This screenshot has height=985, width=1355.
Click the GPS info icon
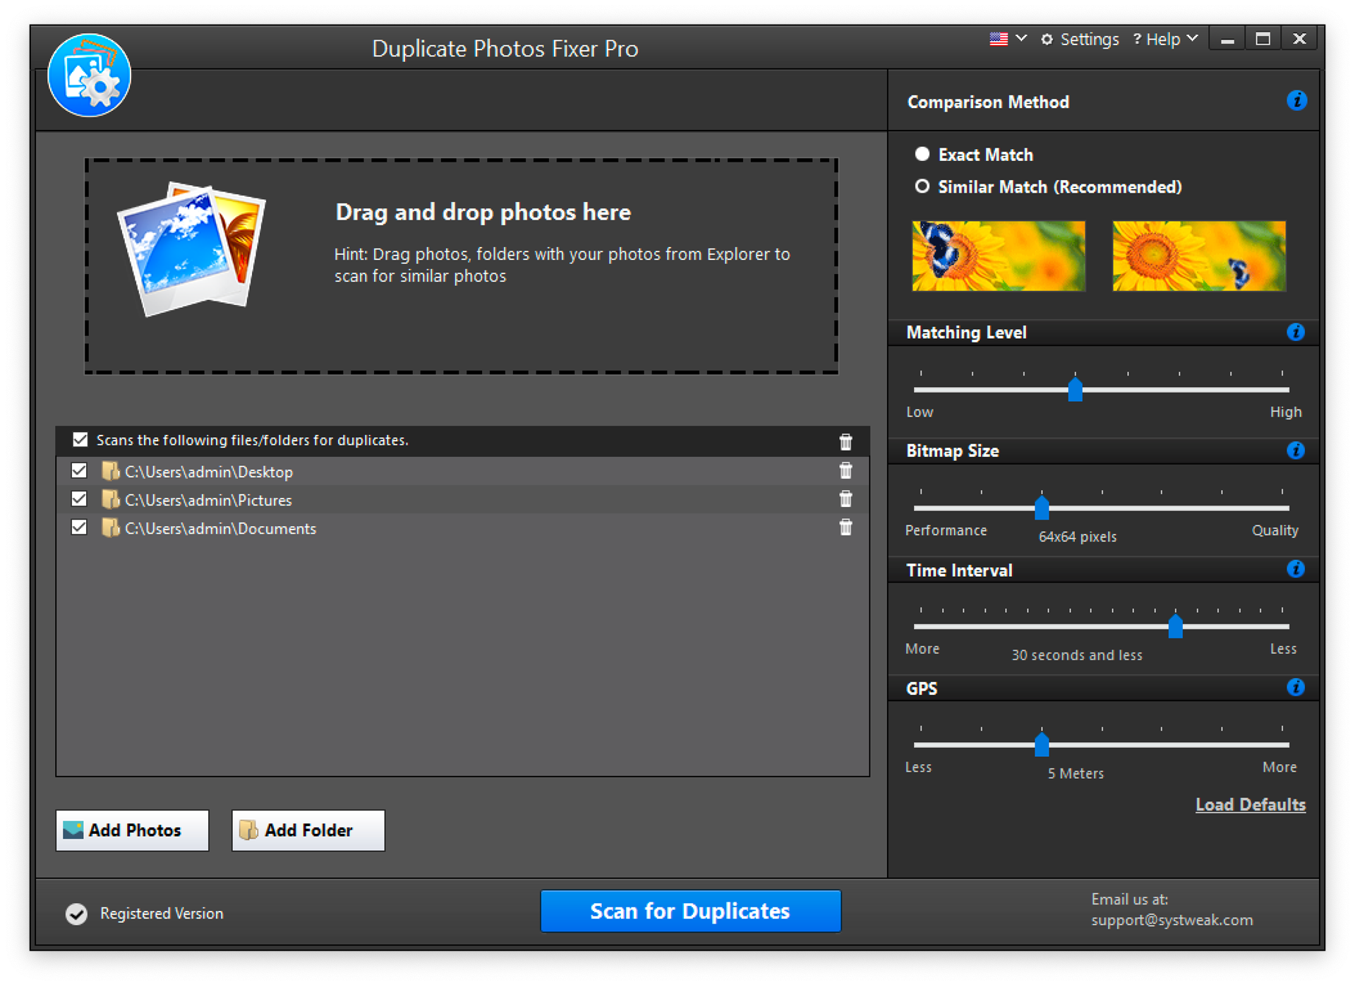1296,687
